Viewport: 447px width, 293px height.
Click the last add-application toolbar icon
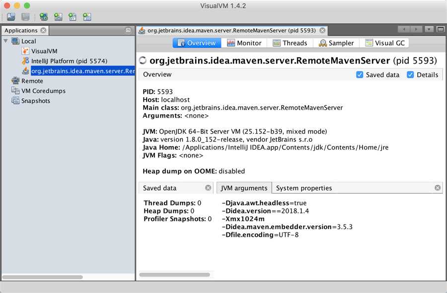point(86,17)
